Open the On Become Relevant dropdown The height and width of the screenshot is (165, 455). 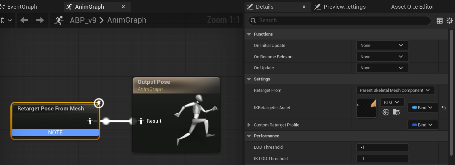pos(382,57)
